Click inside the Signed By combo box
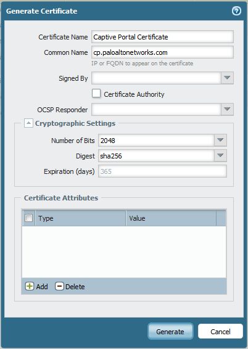The height and width of the screenshot is (349, 248). (x=156, y=78)
